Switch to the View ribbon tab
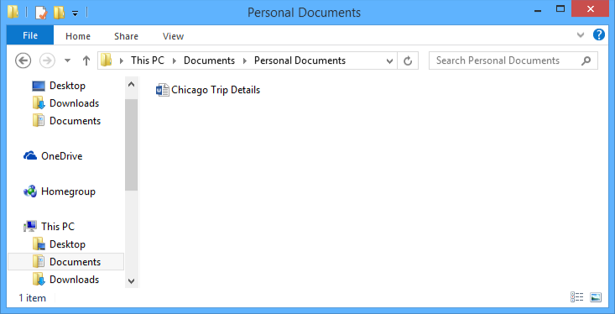615x314 pixels. tap(173, 36)
